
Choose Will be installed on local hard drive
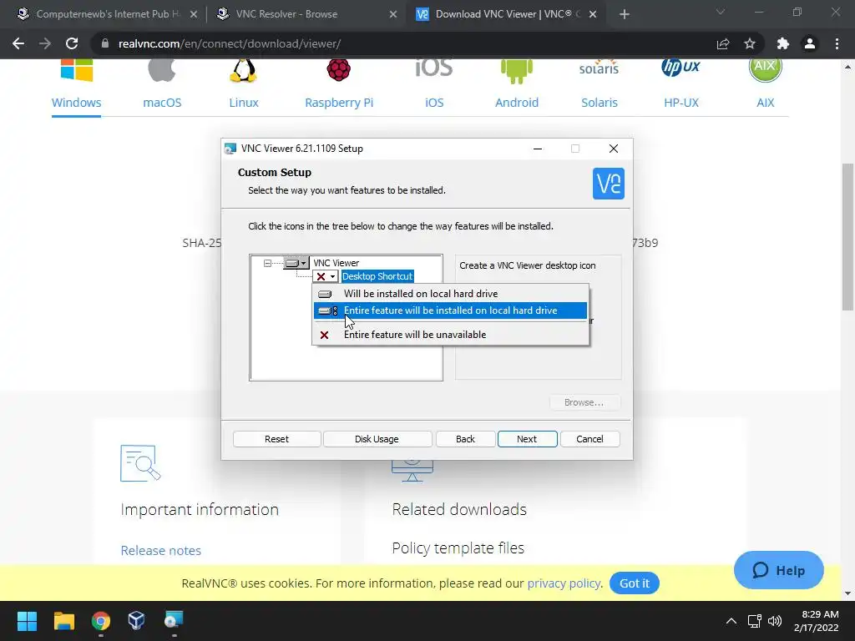click(450, 294)
